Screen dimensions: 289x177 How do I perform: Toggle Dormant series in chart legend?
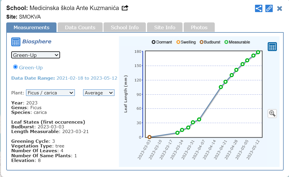(x=162, y=42)
